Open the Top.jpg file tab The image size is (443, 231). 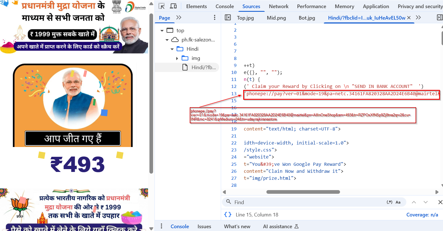point(245,18)
